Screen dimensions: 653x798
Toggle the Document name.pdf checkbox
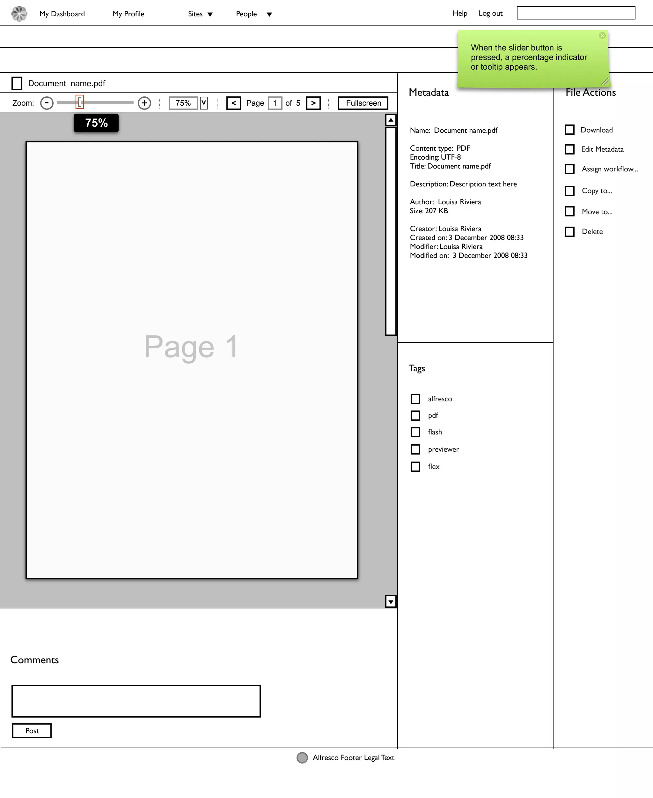(x=17, y=83)
